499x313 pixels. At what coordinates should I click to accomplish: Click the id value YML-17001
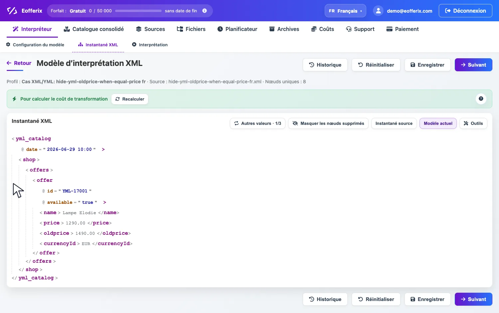(75, 191)
